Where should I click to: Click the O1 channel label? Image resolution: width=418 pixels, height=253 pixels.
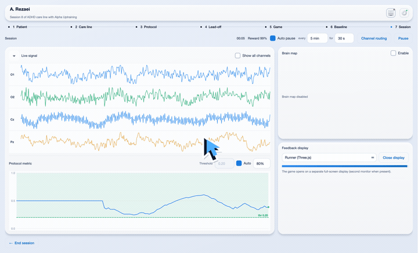(12, 75)
